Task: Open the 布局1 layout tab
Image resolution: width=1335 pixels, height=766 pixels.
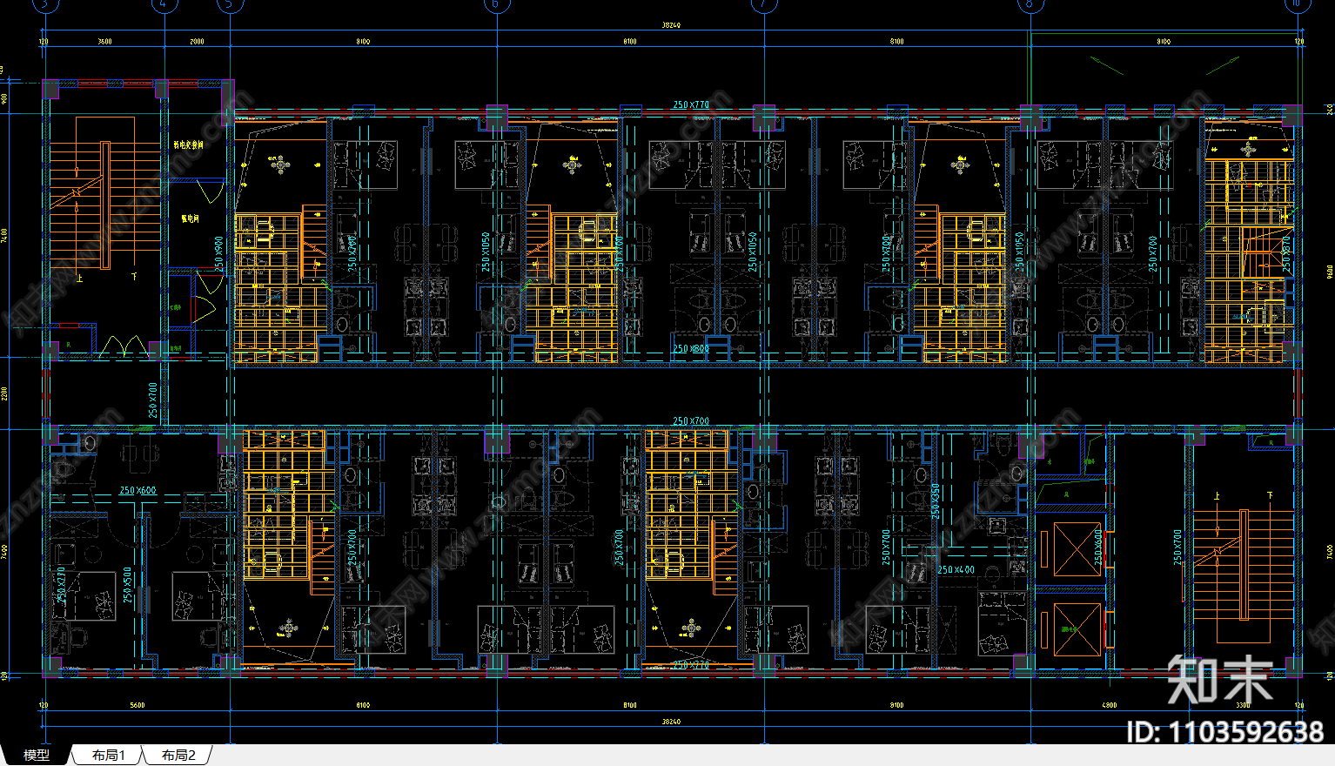Action: (109, 756)
